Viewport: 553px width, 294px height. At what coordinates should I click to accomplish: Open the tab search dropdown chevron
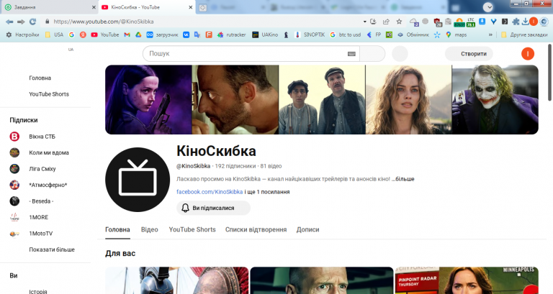pos(487,7)
